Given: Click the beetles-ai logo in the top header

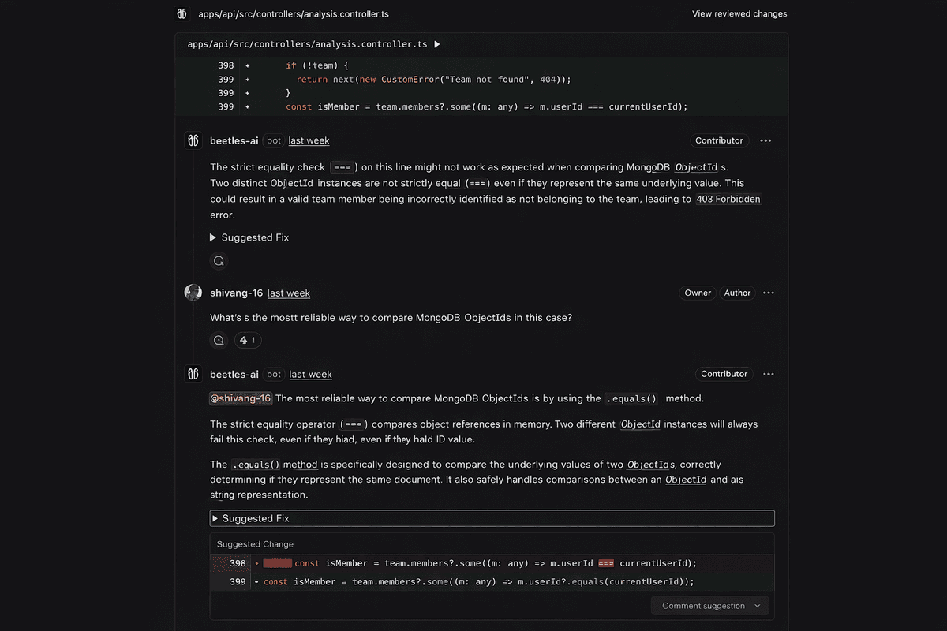Looking at the screenshot, I should pos(182,13).
